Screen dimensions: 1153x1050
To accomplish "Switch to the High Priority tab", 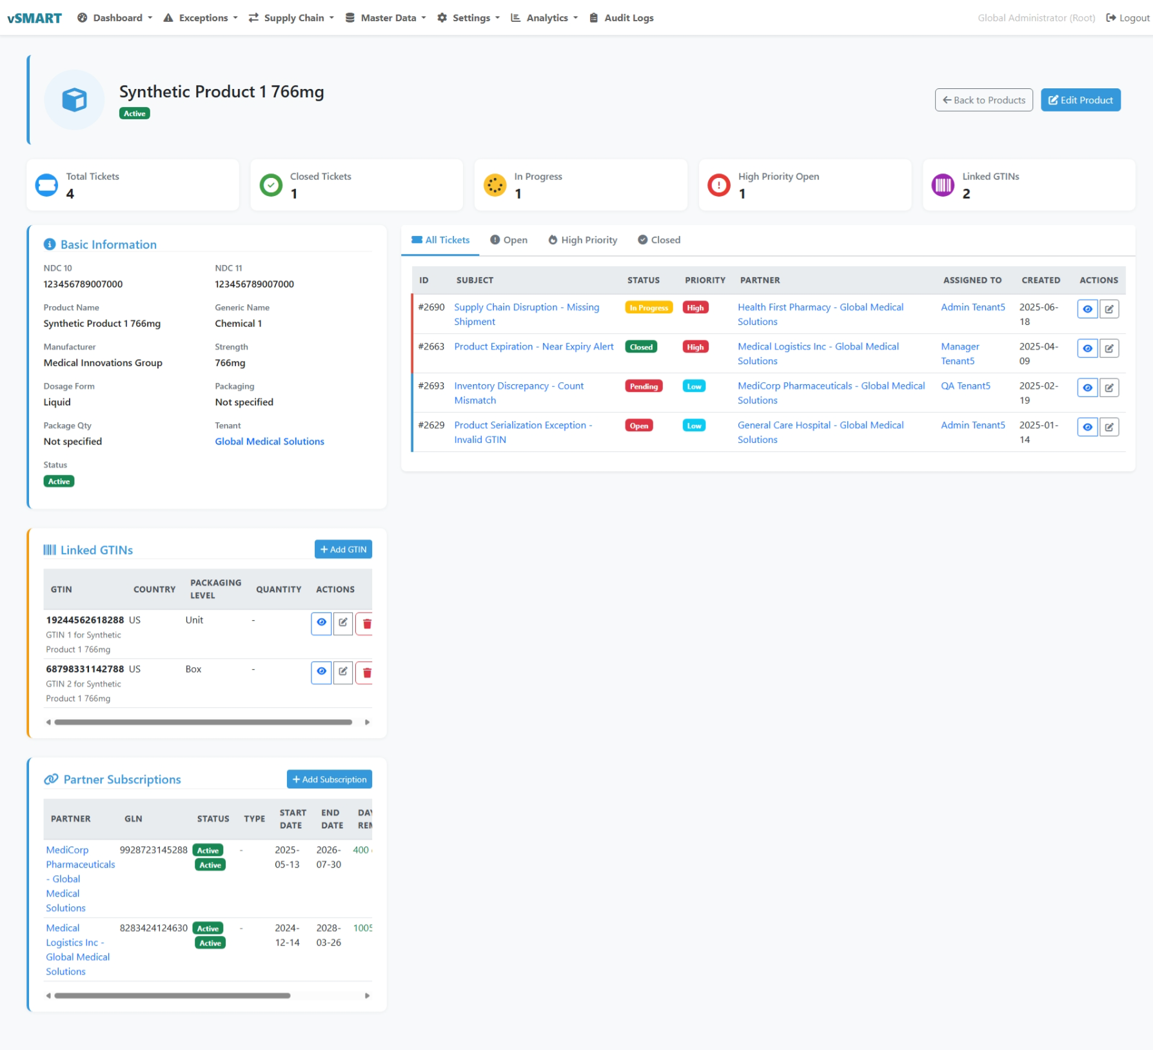I will pyautogui.click(x=582, y=240).
